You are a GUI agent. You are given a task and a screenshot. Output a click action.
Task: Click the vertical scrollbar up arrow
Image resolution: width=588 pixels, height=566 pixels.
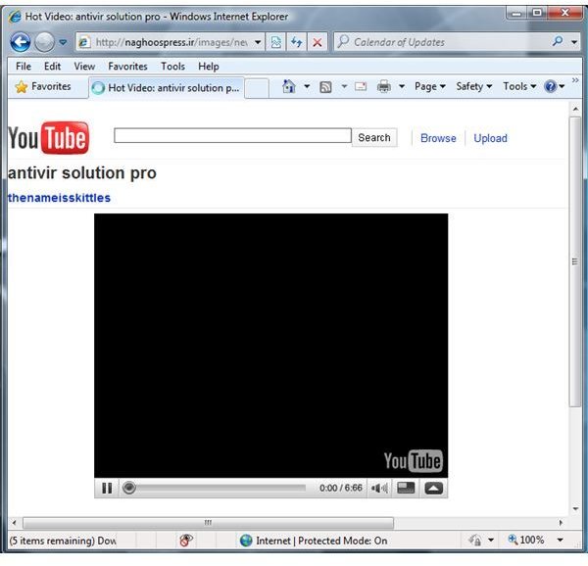pyautogui.click(x=575, y=109)
